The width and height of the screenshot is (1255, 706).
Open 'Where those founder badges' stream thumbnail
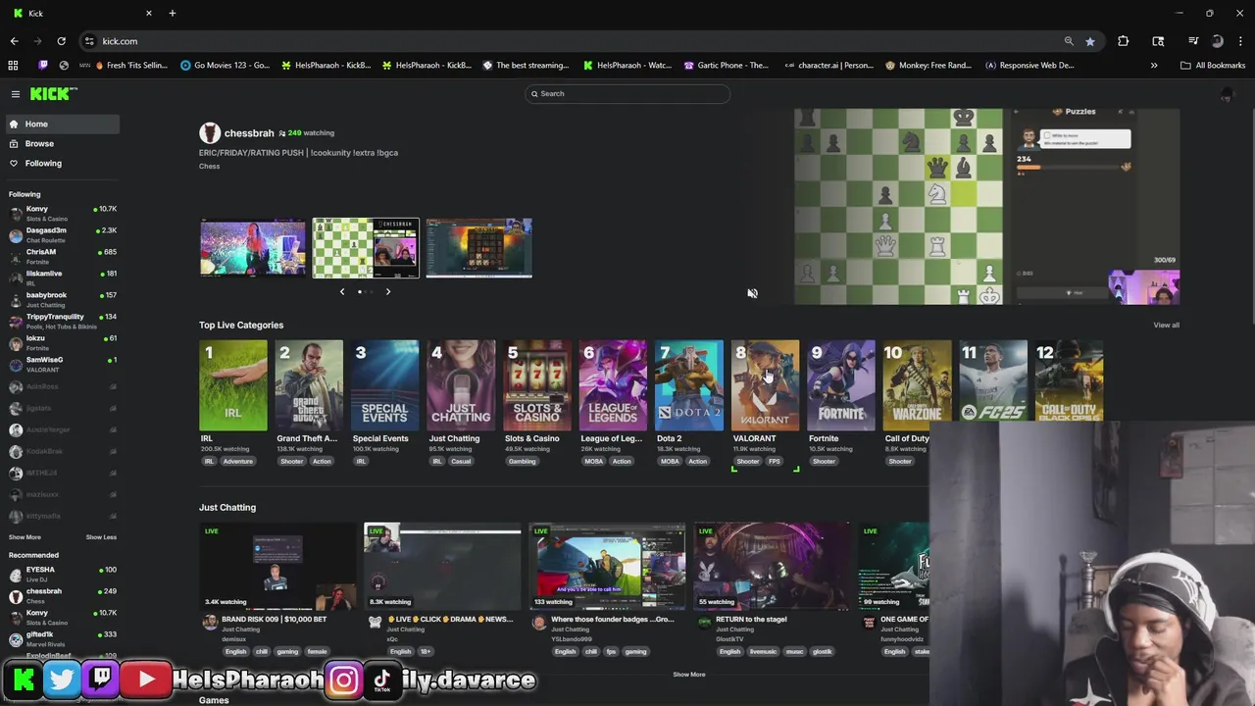coord(607,567)
